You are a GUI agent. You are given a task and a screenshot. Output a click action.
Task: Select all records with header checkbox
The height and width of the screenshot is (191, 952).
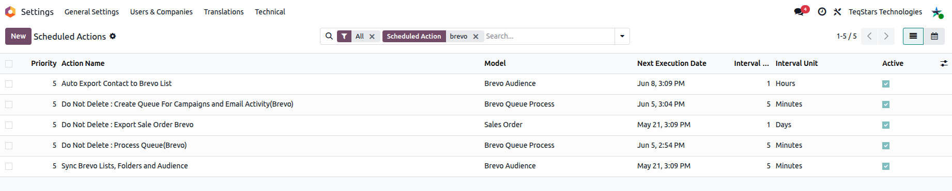pos(9,64)
